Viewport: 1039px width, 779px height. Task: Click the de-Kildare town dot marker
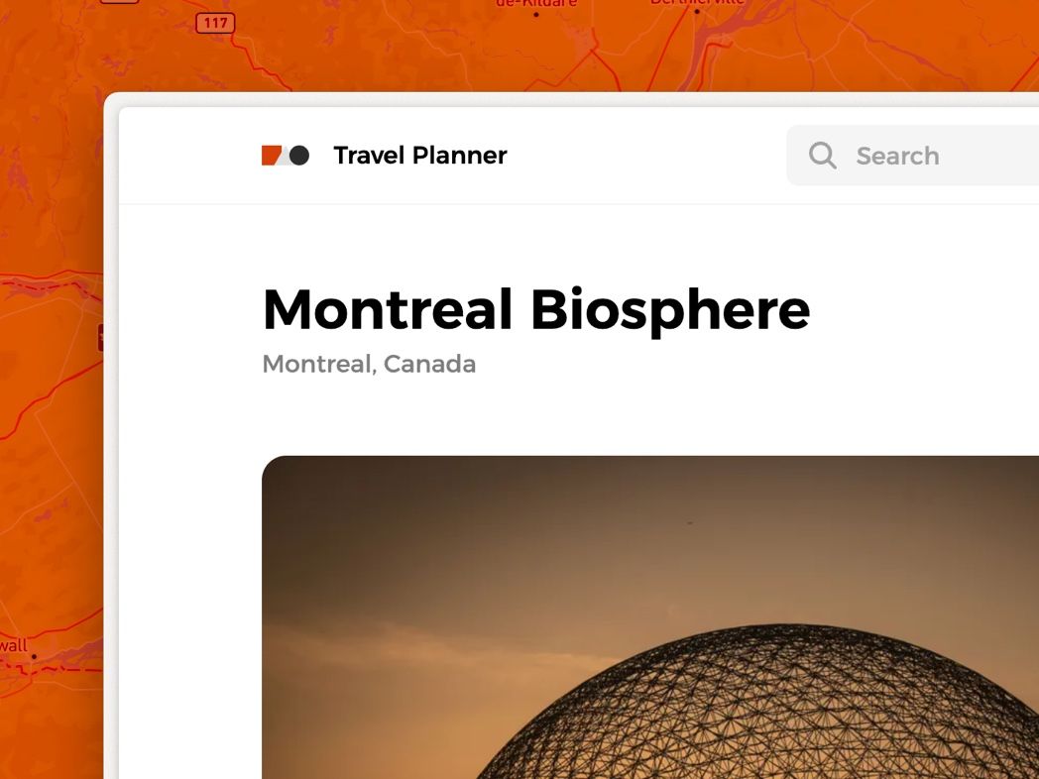tap(536, 14)
